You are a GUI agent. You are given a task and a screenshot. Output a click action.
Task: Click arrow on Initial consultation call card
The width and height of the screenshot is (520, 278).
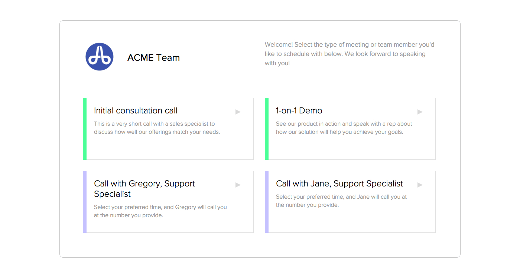(238, 112)
